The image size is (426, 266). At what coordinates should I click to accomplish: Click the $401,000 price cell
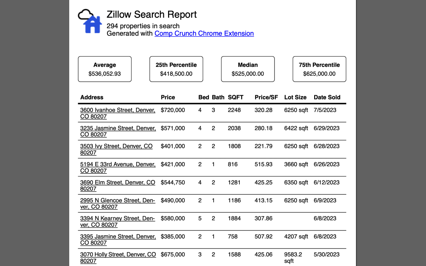click(173, 146)
